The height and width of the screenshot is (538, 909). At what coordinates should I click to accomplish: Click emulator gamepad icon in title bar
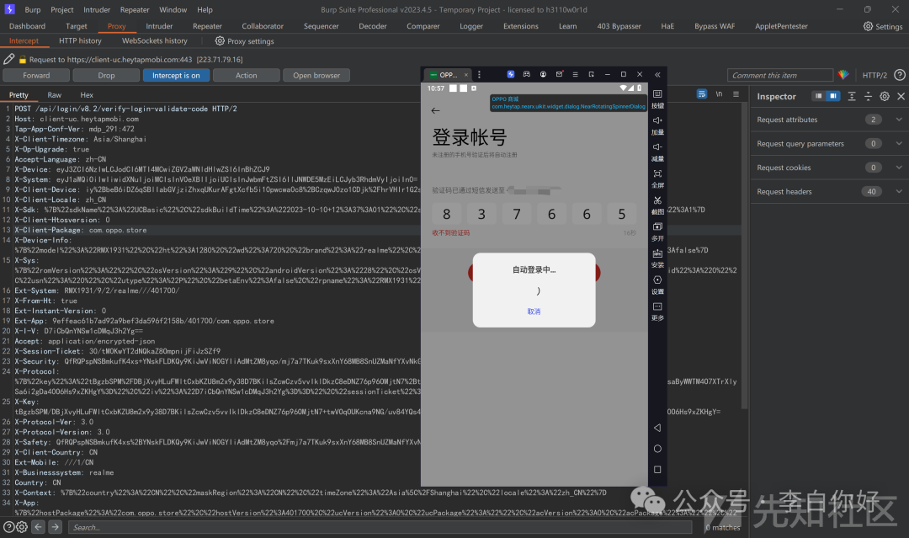526,74
